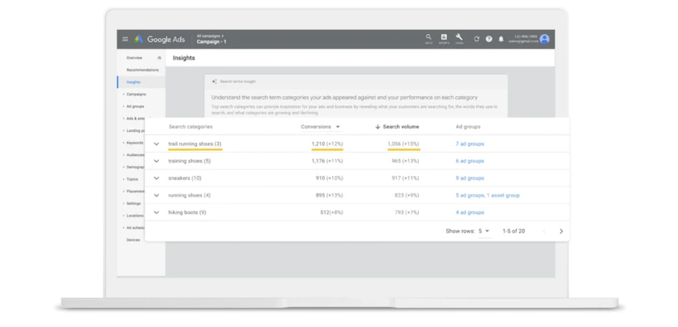Open the Show rows count dropdown
Image resolution: width=678 pixels, height=327 pixels.
point(484,231)
